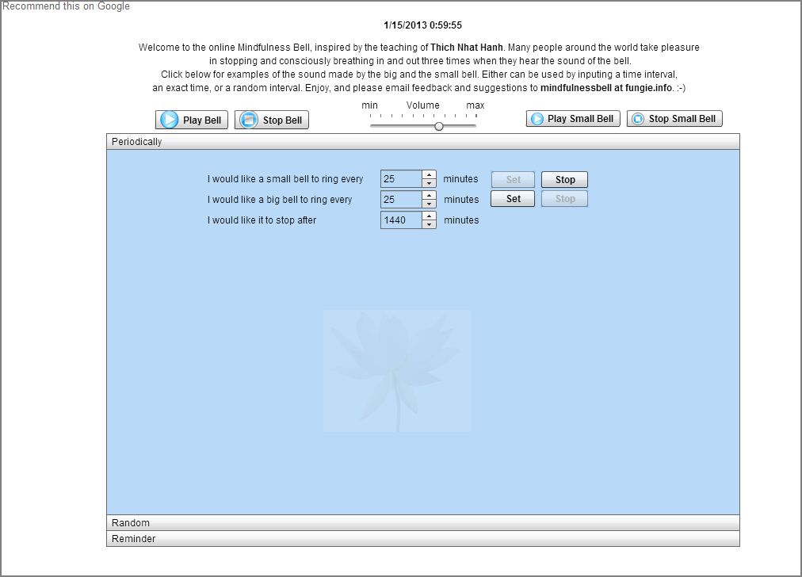This screenshot has width=802, height=577.
Task: Click Stop for the small bell timer
Action: click(x=564, y=180)
